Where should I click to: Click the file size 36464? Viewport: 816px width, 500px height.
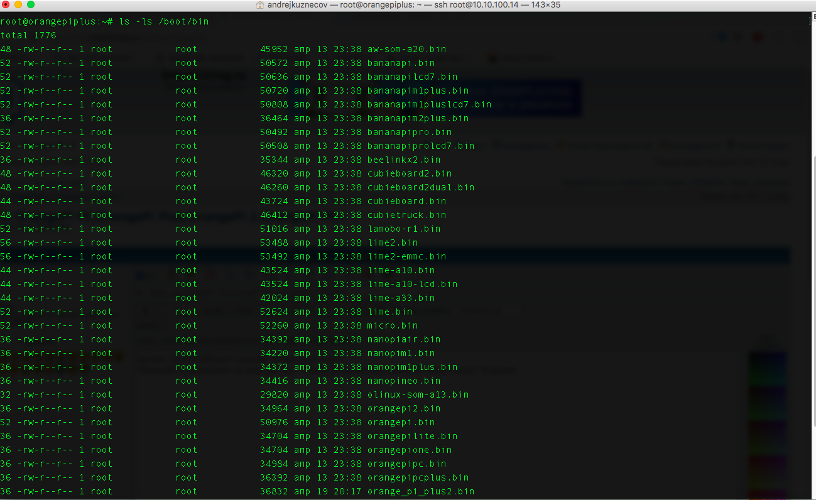click(274, 118)
